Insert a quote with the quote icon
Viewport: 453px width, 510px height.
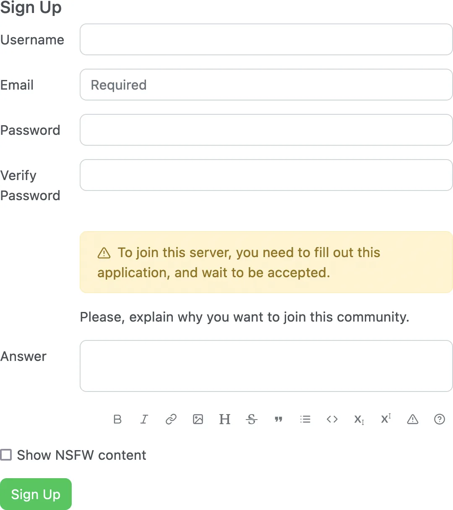click(x=279, y=419)
